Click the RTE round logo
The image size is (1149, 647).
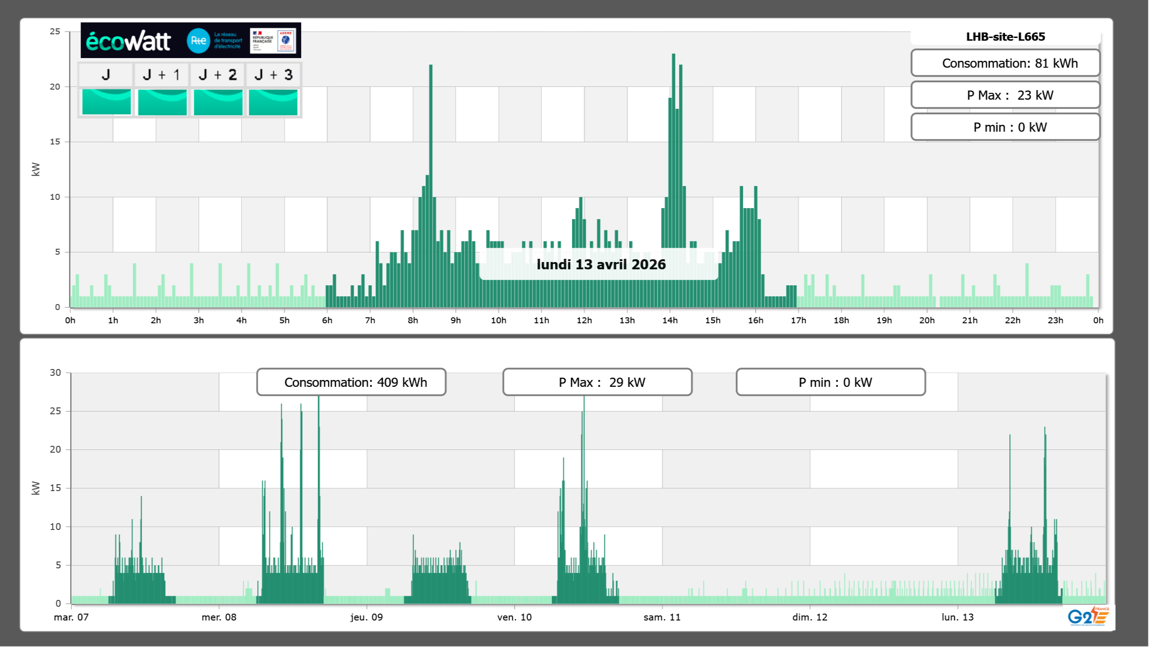198,41
